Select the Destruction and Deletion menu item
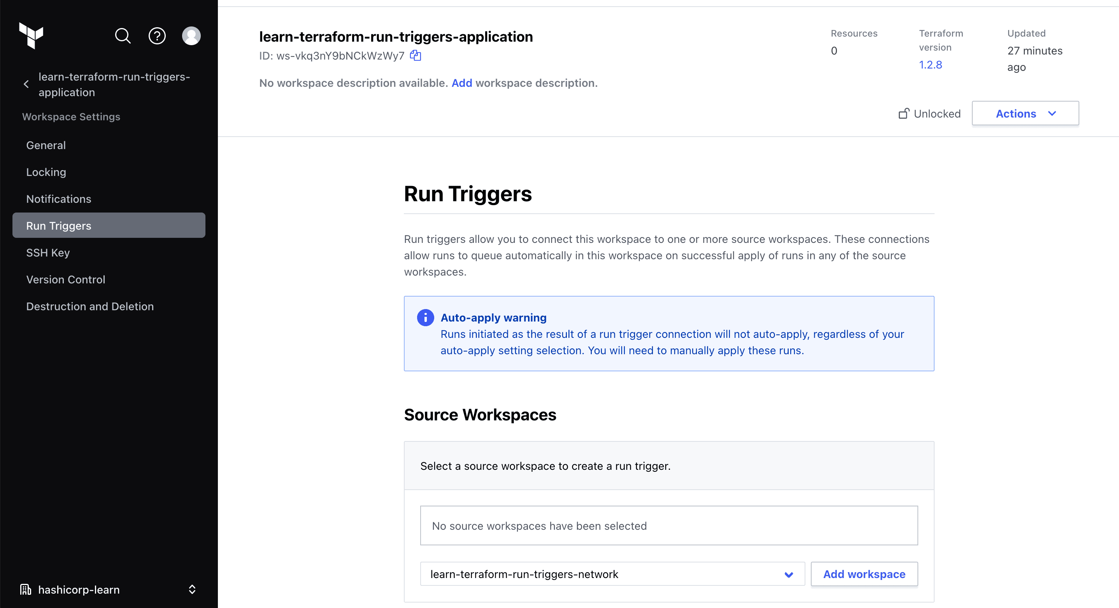Viewport: 1119px width, 608px height. [x=90, y=306]
